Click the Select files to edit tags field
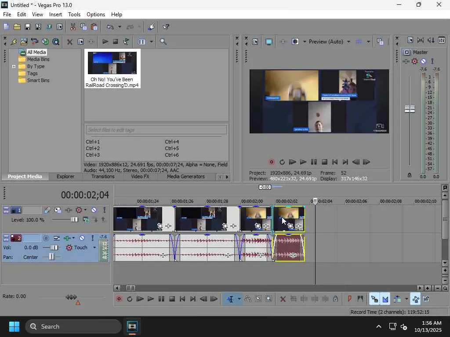450x337 pixels. pos(156,130)
